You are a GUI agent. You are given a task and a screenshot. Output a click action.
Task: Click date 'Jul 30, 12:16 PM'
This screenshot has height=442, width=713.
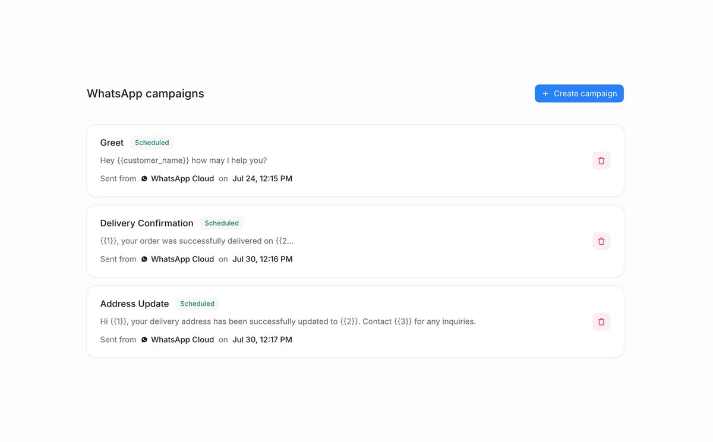(x=262, y=259)
